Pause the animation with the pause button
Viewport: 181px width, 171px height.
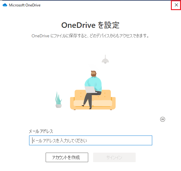pyautogui.click(x=163, y=119)
